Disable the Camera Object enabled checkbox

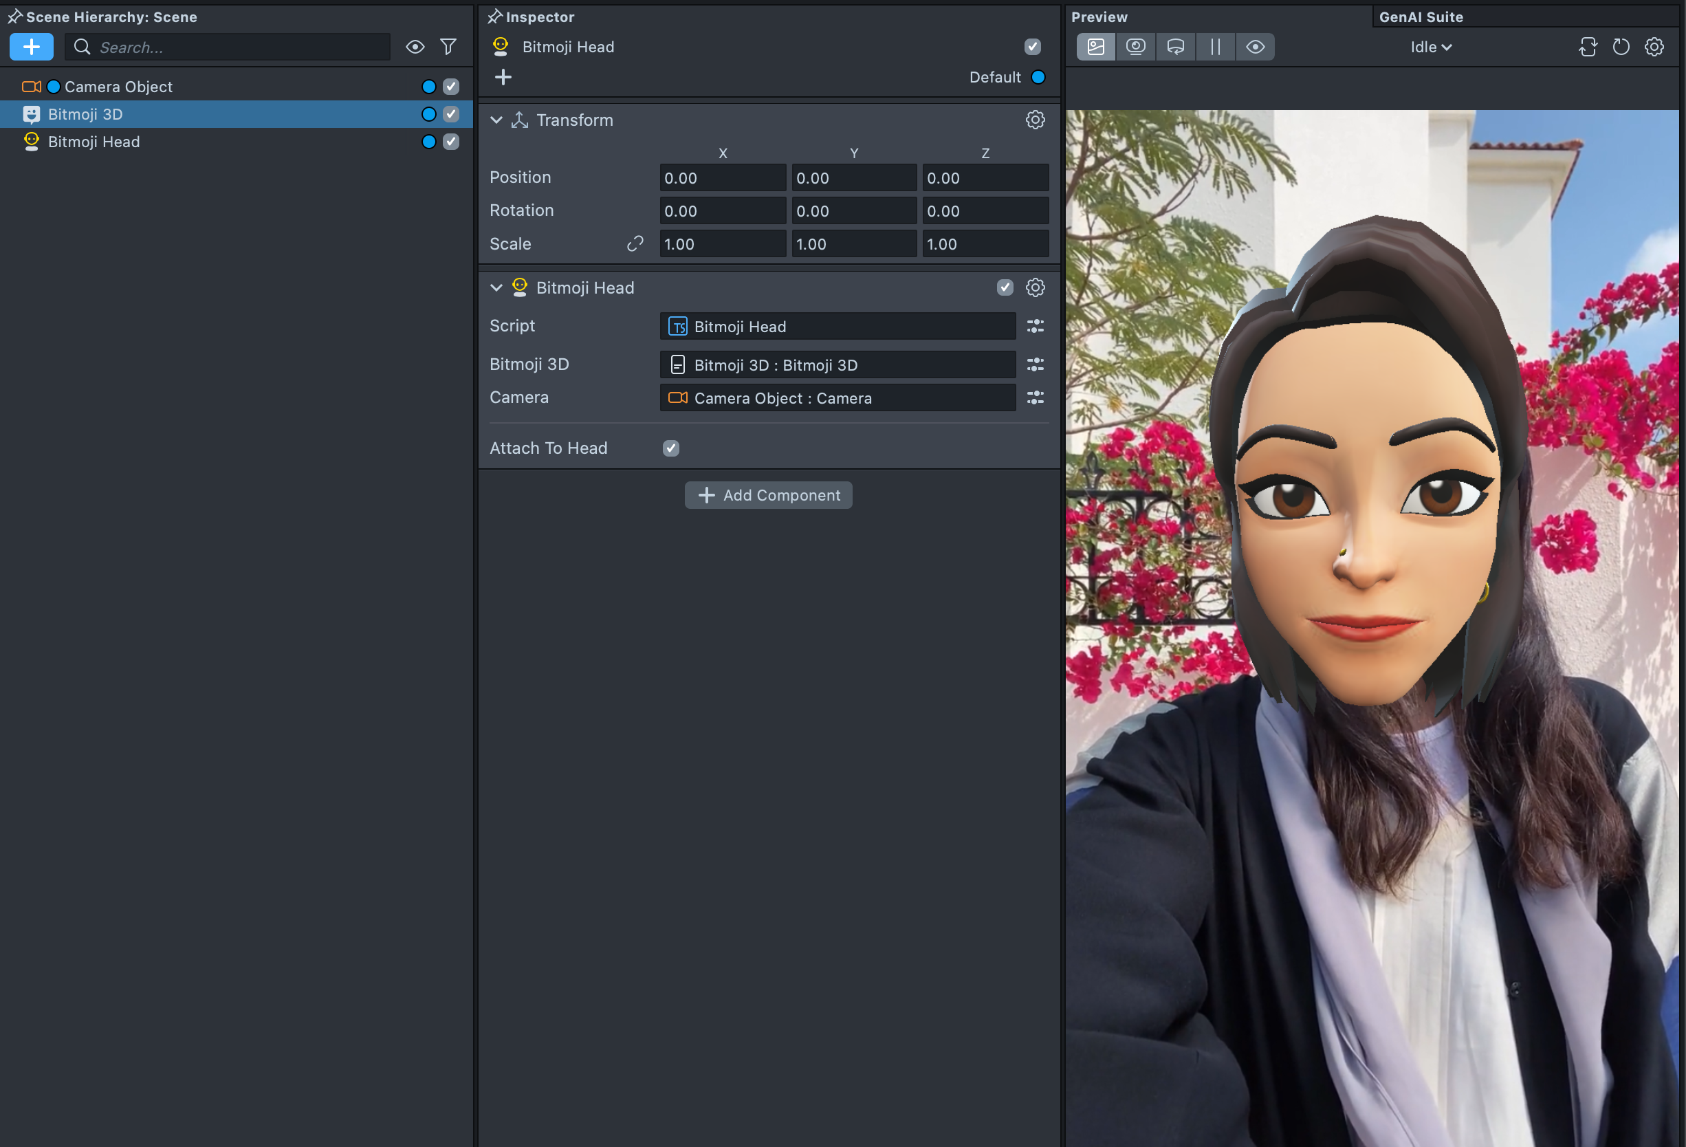coord(450,87)
